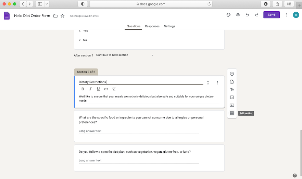The width and height of the screenshot is (302, 179).
Task: Add title and description from sidebar
Action: [232, 90]
